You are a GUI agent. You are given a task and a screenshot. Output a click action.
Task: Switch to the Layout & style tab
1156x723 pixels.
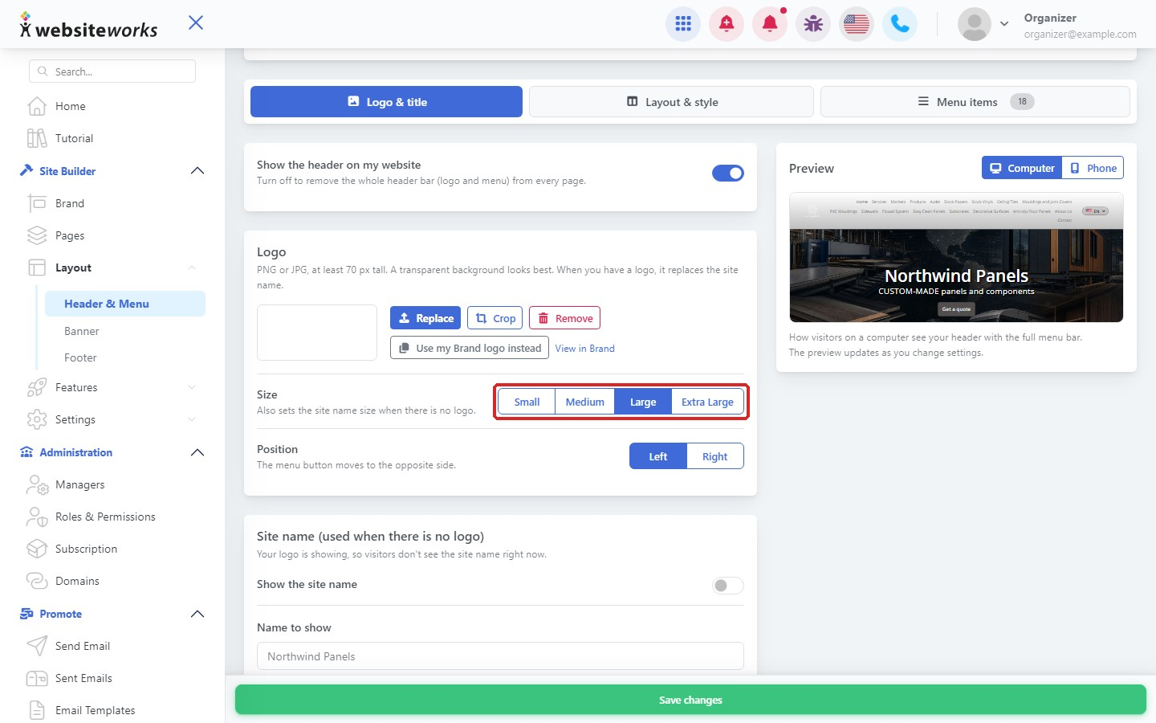[671, 102]
